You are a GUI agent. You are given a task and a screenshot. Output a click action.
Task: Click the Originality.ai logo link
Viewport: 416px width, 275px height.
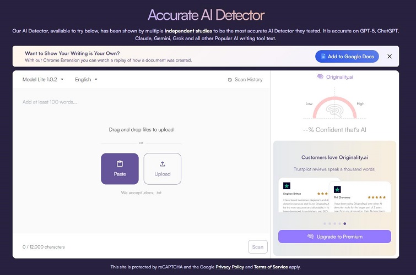pyautogui.click(x=335, y=77)
